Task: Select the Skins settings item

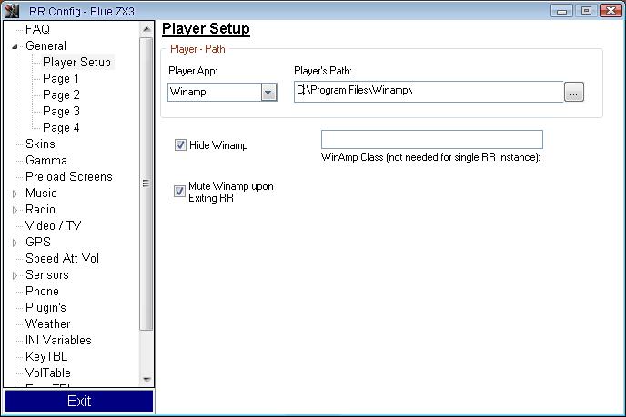Action: point(40,144)
